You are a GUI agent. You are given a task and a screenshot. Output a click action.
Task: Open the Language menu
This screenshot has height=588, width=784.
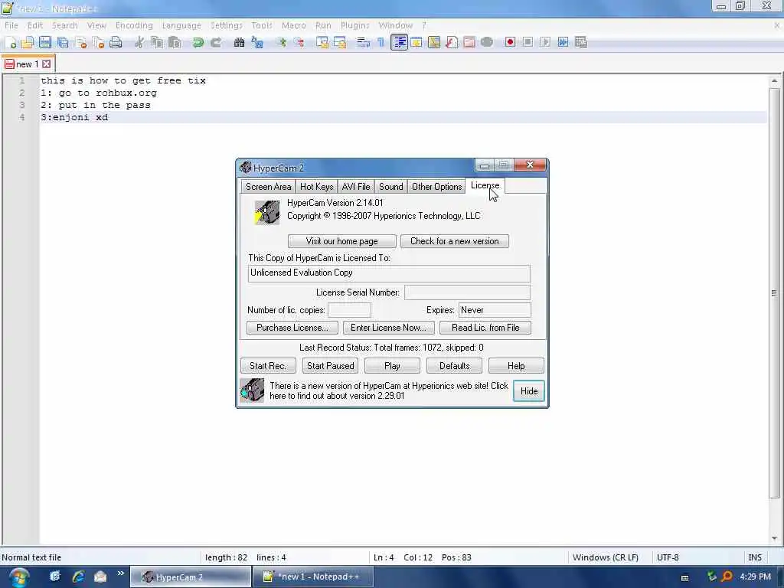[x=181, y=25]
